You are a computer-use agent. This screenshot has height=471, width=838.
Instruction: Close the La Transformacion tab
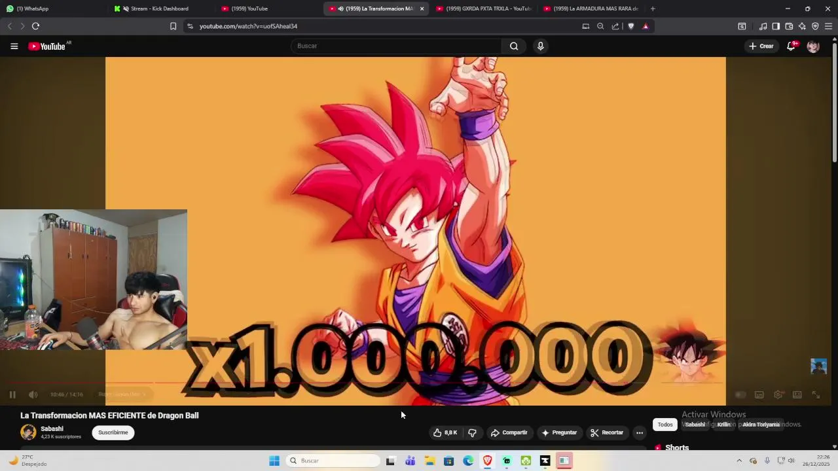tap(422, 9)
